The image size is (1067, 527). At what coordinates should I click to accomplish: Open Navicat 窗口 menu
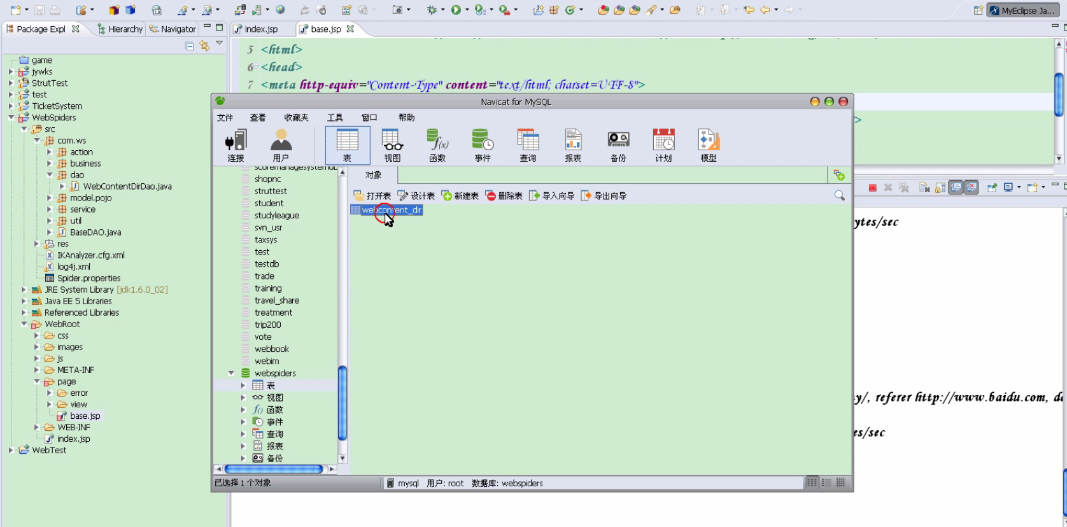coord(369,118)
